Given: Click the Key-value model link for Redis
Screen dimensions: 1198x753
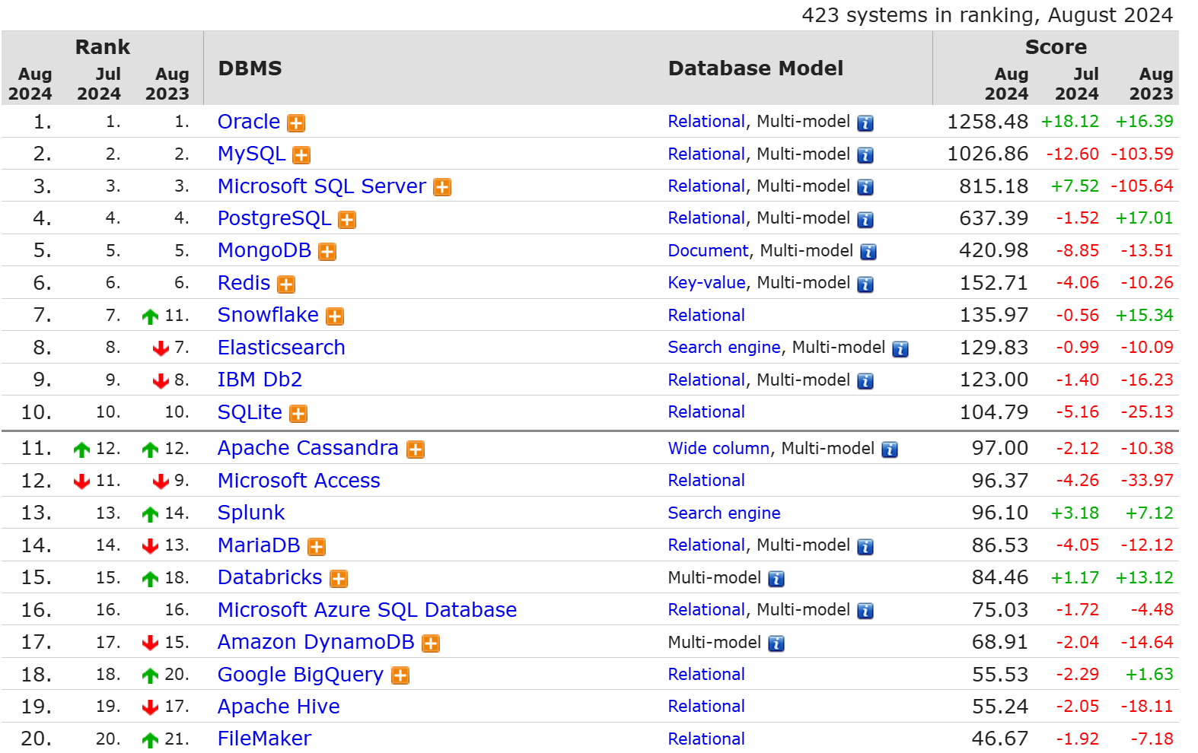Looking at the screenshot, I should 707,283.
